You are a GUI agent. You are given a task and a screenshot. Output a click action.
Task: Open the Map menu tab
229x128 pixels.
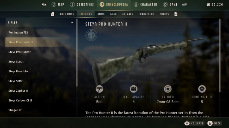(58, 5)
